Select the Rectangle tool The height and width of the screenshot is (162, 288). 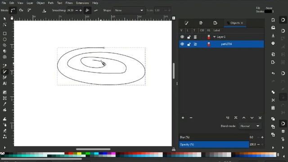tap(4, 33)
